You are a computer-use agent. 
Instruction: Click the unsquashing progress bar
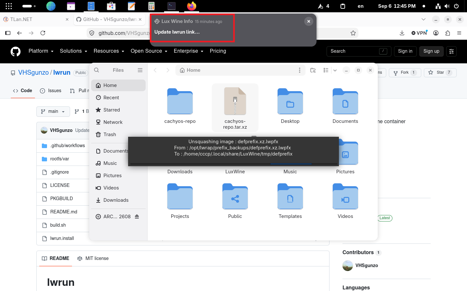coord(233,164)
